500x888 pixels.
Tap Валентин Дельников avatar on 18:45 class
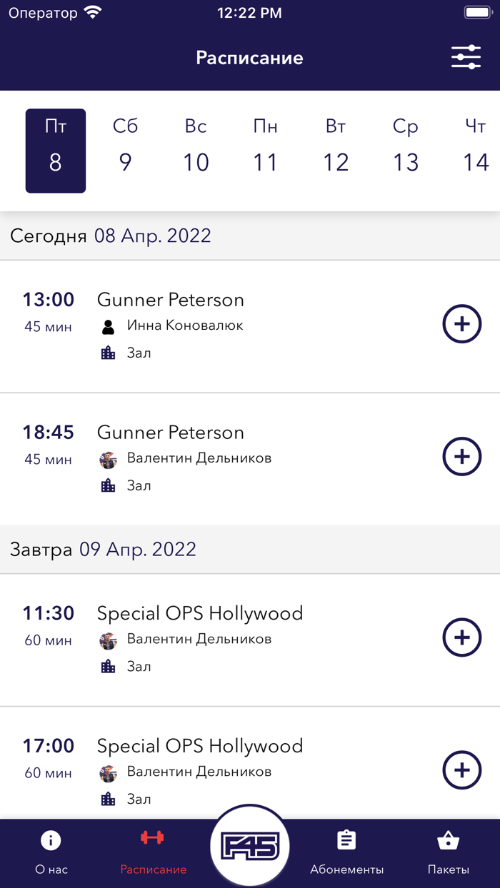tap(108, 459)
